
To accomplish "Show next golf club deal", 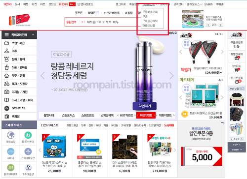I will [222, 52].
